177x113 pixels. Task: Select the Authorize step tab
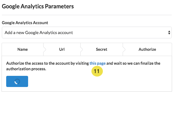click(147, 49)
